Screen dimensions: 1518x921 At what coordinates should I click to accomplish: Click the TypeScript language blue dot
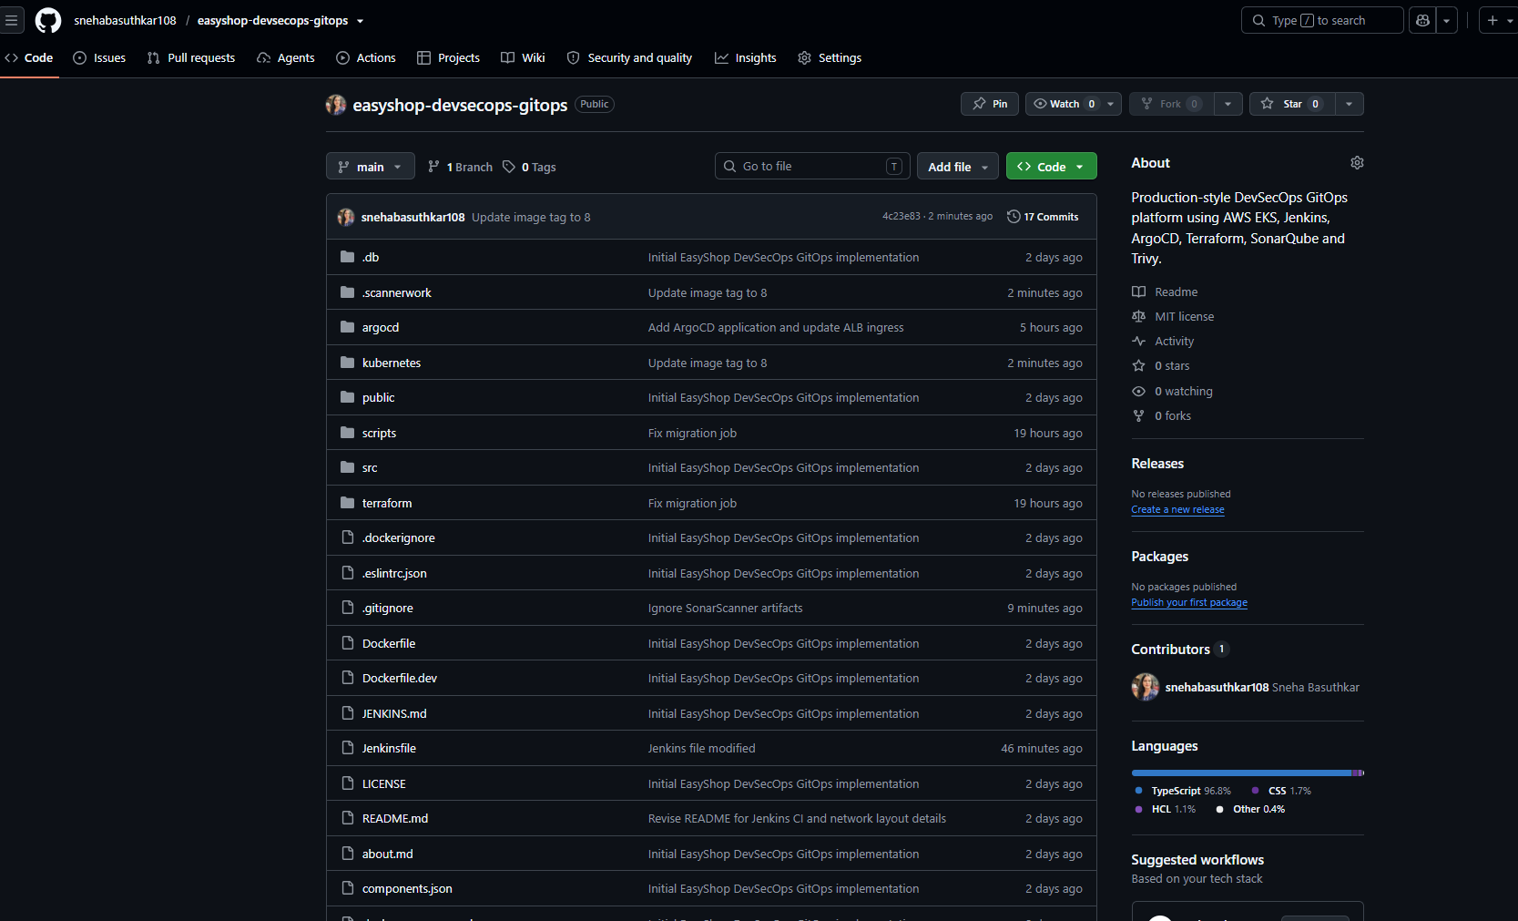pos(1138,791)
